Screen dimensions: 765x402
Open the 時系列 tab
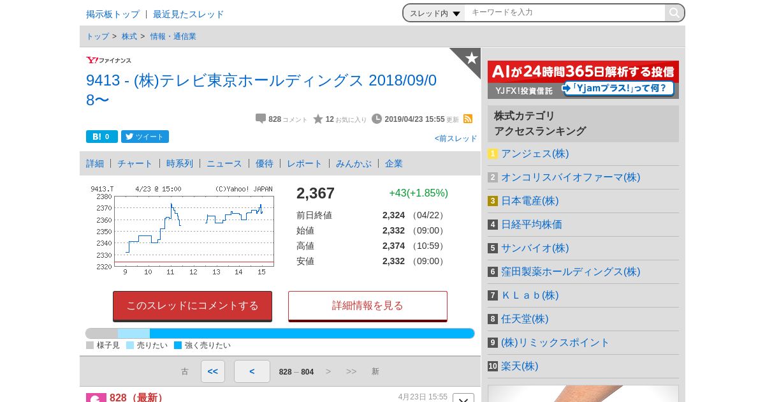tap(180, 163)
